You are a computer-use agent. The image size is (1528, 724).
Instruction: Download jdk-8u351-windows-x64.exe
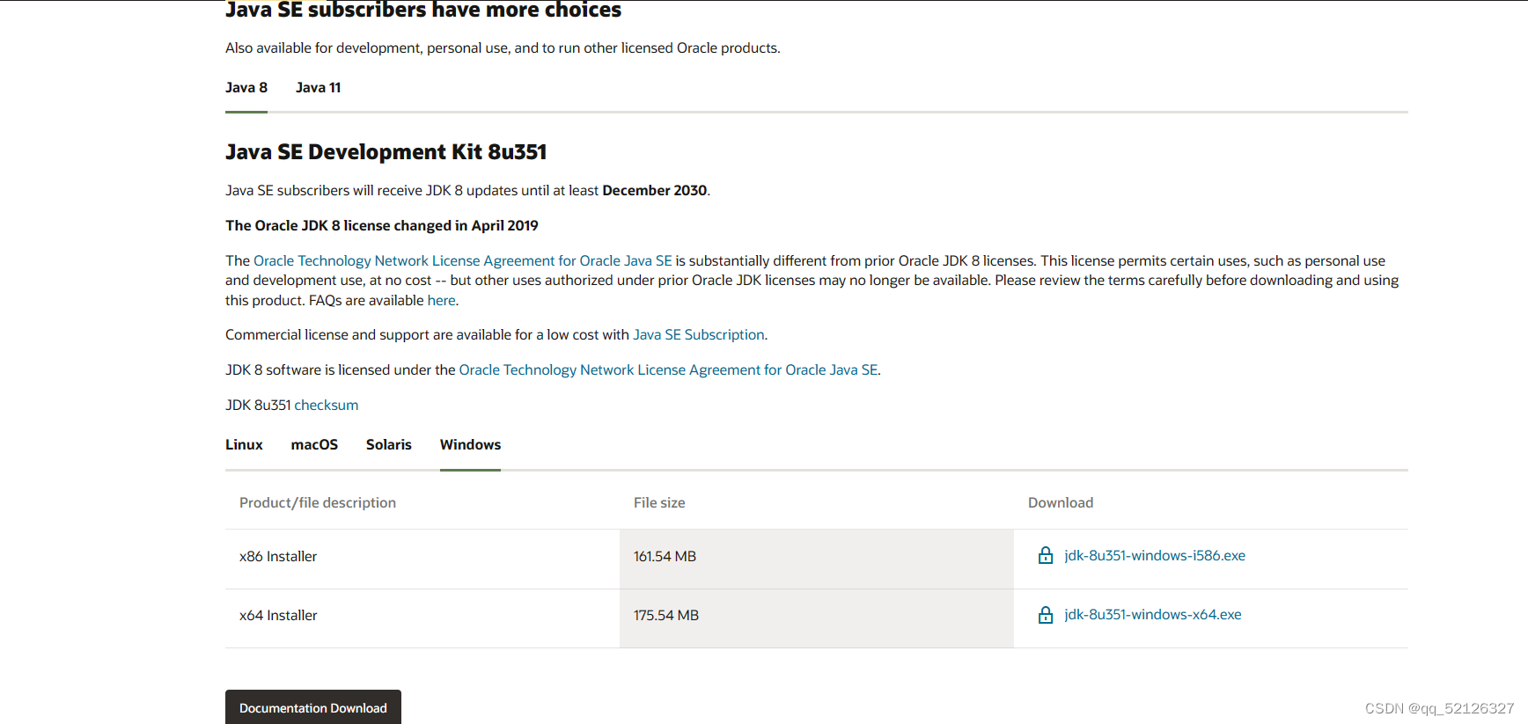pos(1153,614)
